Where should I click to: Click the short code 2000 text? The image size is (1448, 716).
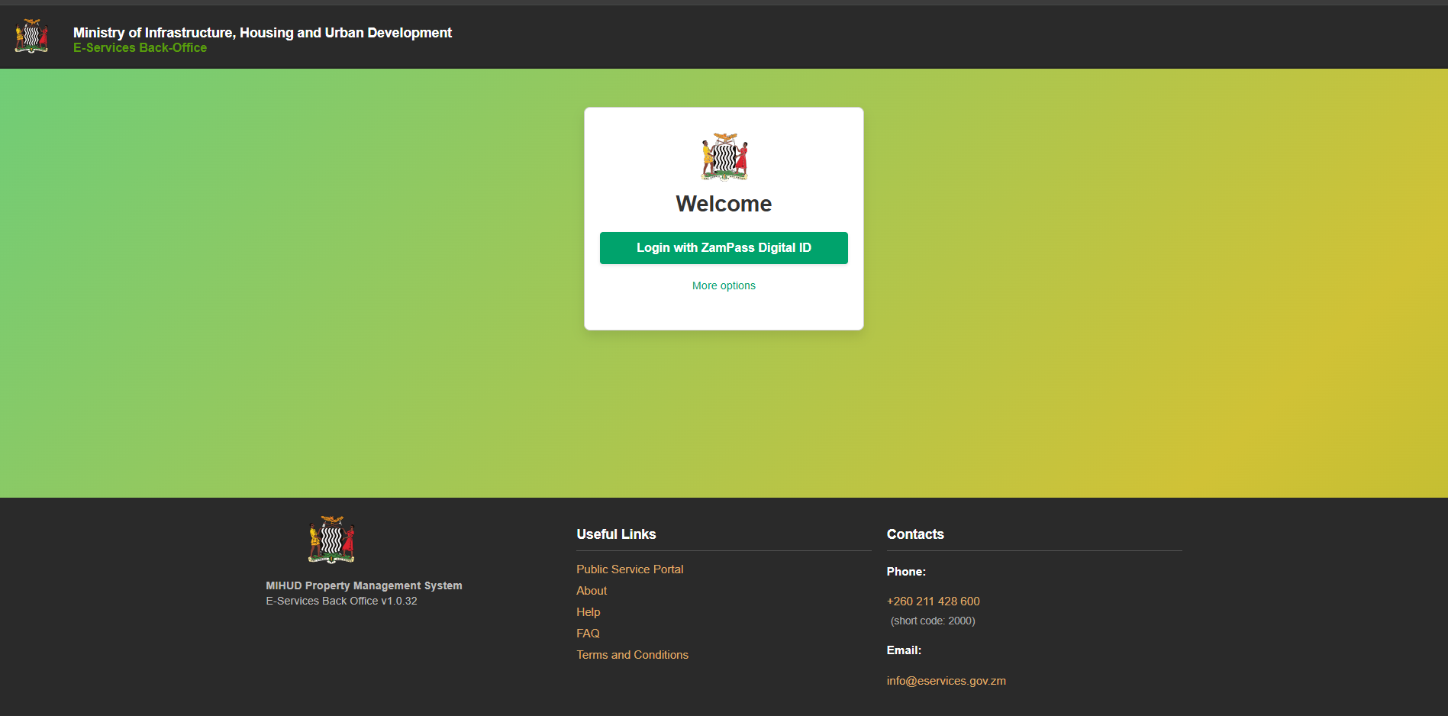tap(933, 621)
